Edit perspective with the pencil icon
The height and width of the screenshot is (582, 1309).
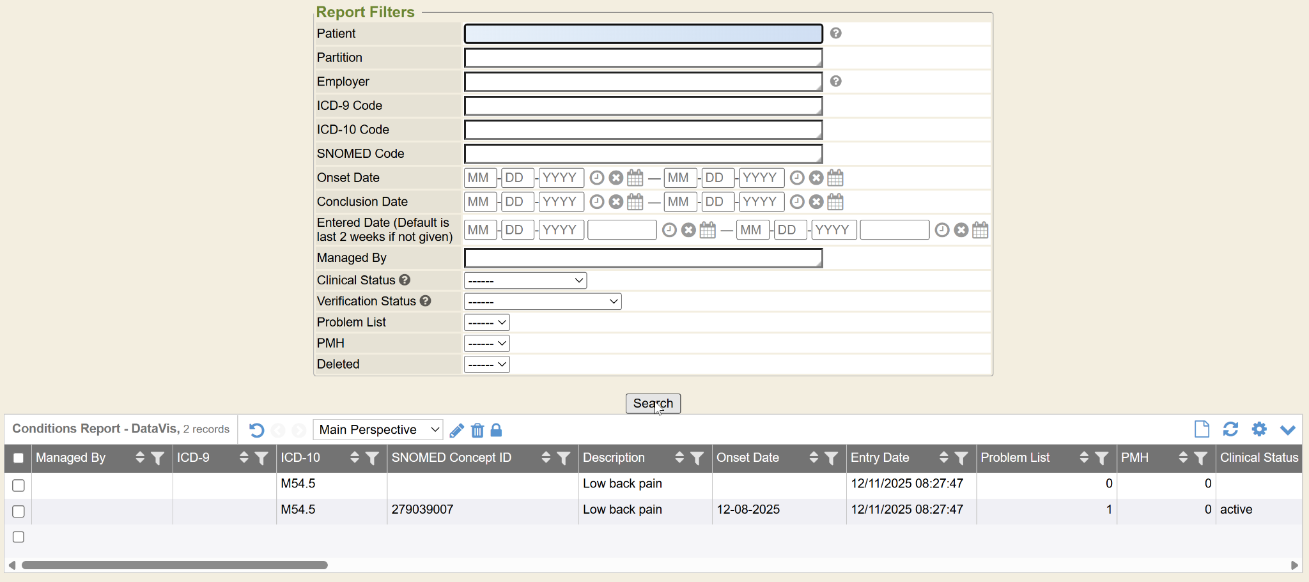(456, 430)
